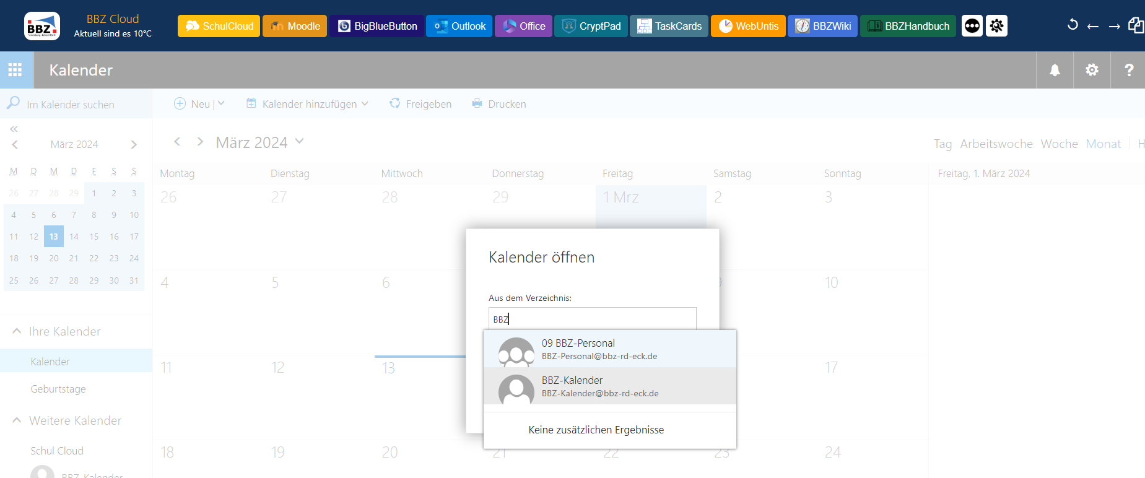Collapse the Ihre Kalender section
The height and width of the screenshot is (478, 1145).
[17, 331]
